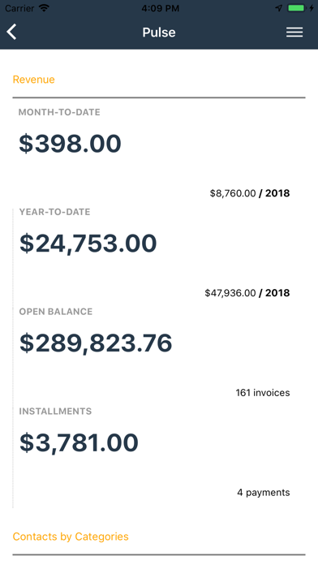The height and width of the screenshot is (565, 318).
Task: Tap the 4:09 PM clock
Action: pos(160,8)
